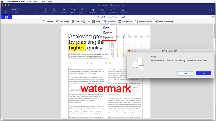Viewport: 216px width, 121px height.
Task: Select the Crop tool
Action: [96, 22]
